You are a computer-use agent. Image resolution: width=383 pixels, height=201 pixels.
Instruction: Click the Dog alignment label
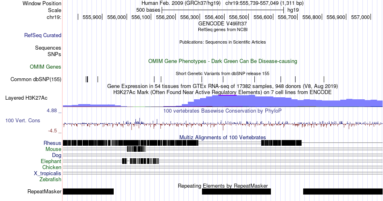[x=57, y=155]
